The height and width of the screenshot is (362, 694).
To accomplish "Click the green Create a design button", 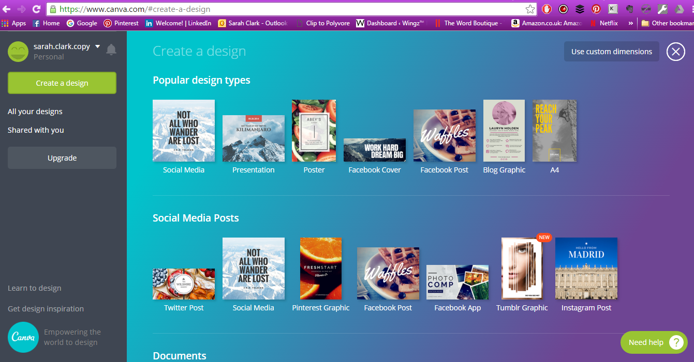I will pos(62,83).
